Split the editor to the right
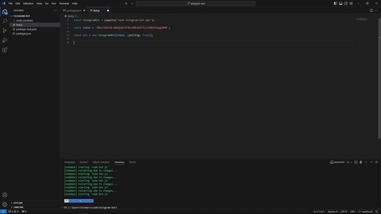 coord(371,11)
